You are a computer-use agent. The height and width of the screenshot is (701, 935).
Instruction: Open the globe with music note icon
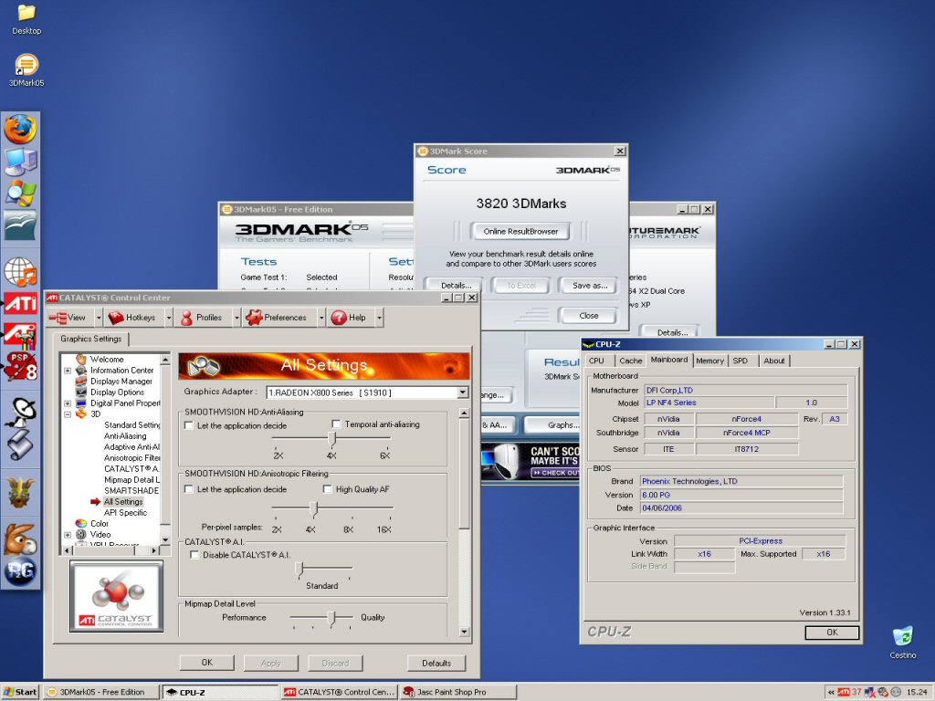click(x=20, y=271)
